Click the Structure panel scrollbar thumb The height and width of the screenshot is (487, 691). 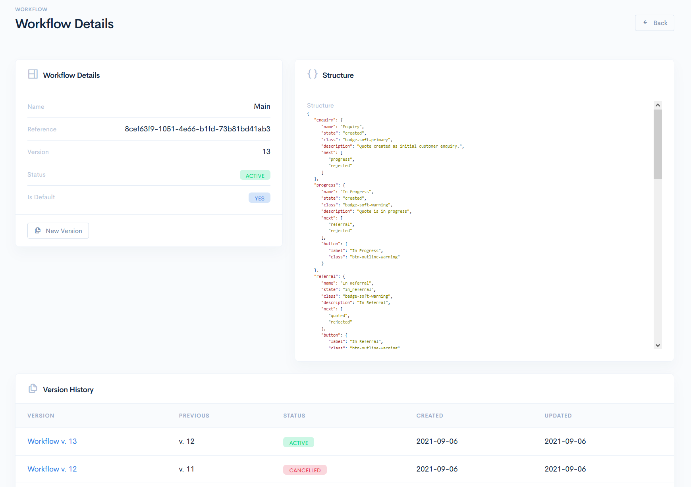658,143
